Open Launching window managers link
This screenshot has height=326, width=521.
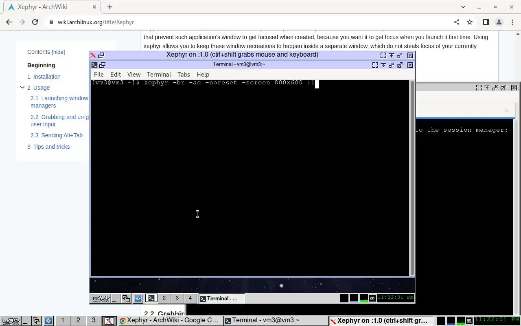tap(59, 102)
